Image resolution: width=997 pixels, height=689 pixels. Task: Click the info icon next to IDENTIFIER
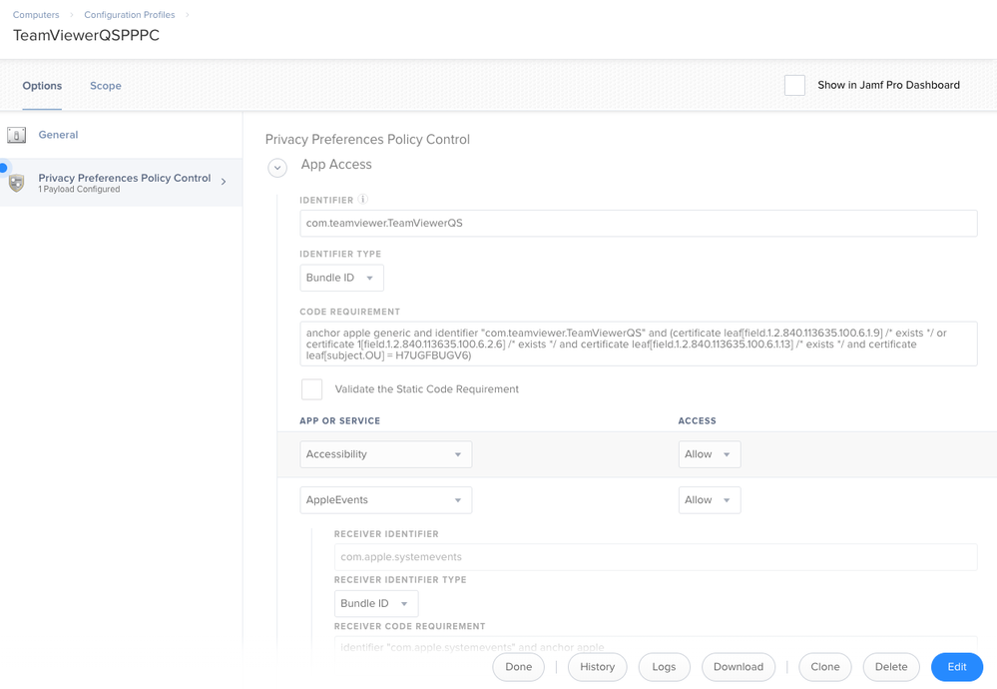(x=362, y=199)
